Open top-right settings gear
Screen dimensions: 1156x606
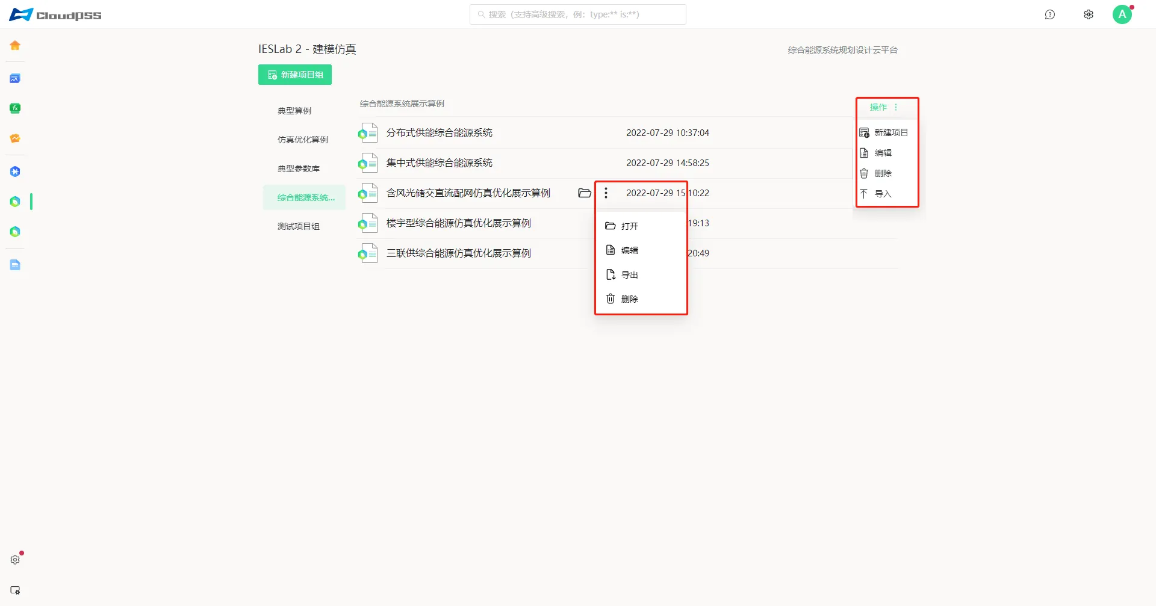1089,14
